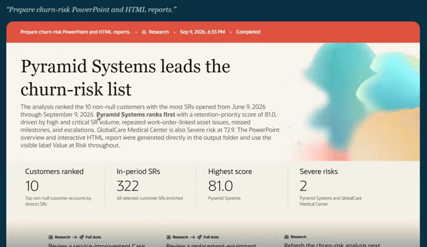This screenshot has height=247, width=427.
Task: Click the value '10' under Customers ranked
Action: [32, 186]
